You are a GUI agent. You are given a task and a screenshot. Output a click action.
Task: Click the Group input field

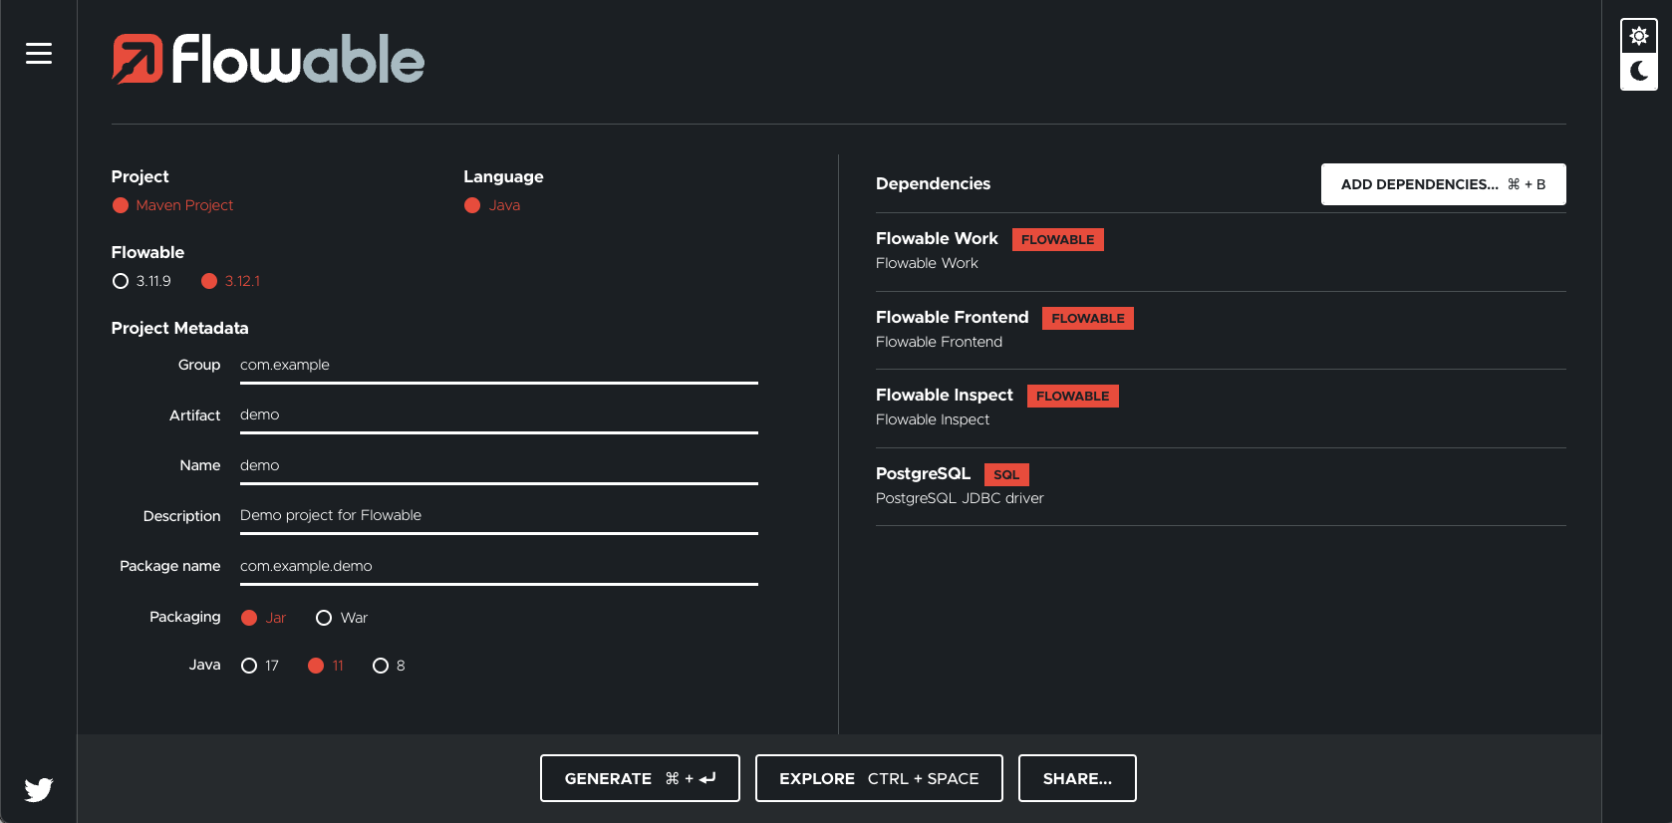[498, 366]
